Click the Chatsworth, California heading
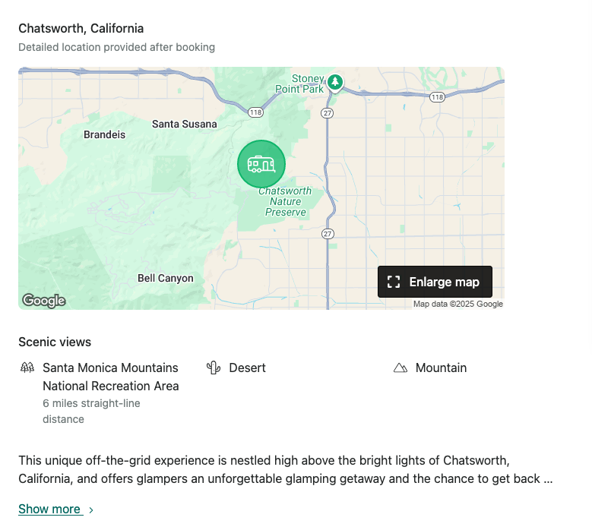592x530 pixels. point(81,29)
